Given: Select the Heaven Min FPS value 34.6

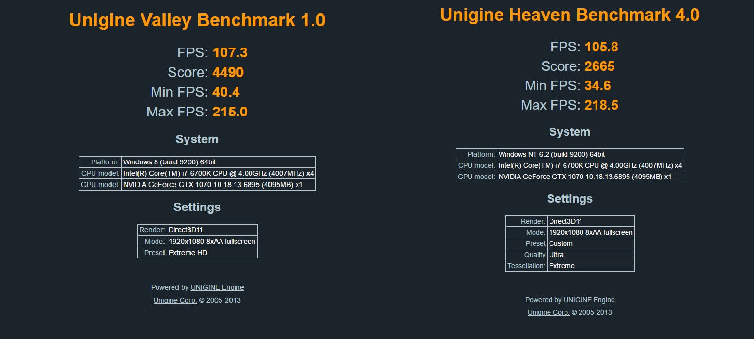Looking at the screenshot, I should click(598, 86).
